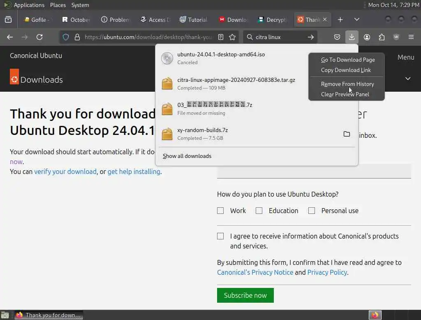Viewport: 421px width, 320px height.
Task: Click the Canonical Ubuntu header link
Action: 36,56
